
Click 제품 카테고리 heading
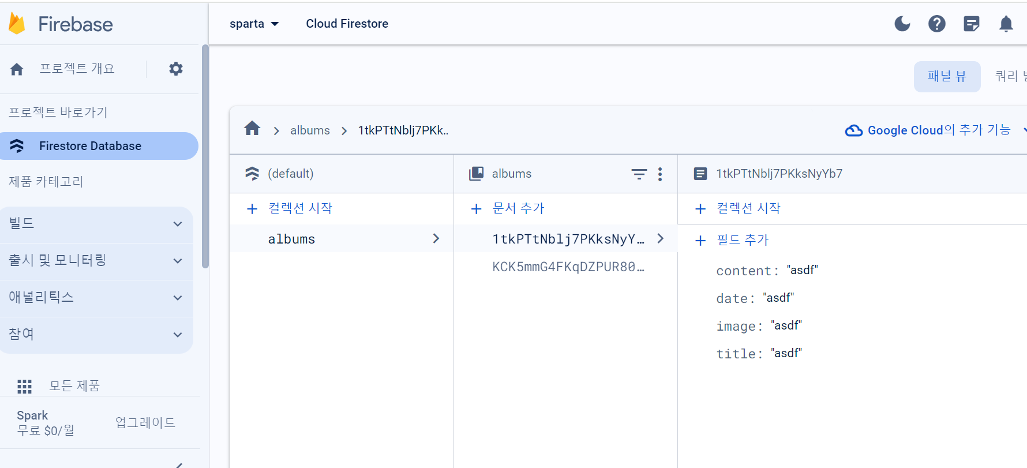[46, 182]
